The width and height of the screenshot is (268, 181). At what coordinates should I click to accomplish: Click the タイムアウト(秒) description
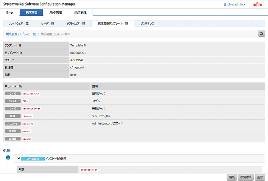[x=101, y=116]
